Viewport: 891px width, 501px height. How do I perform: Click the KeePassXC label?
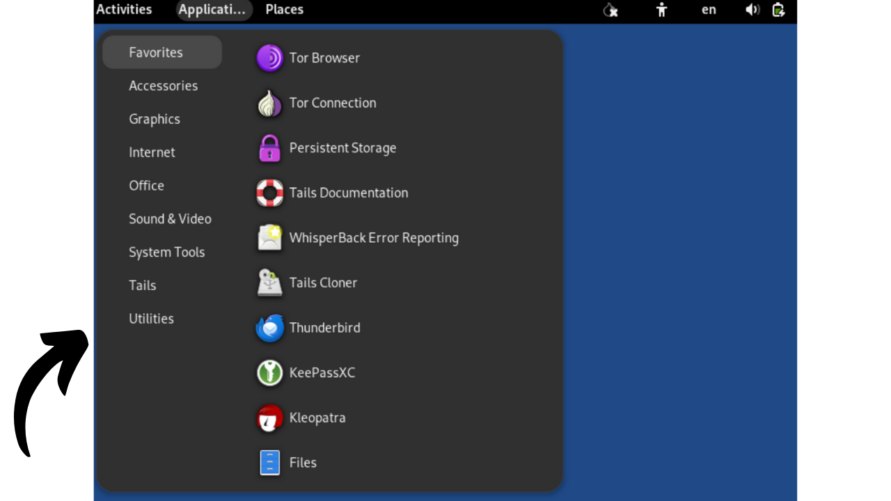point(322,373)
